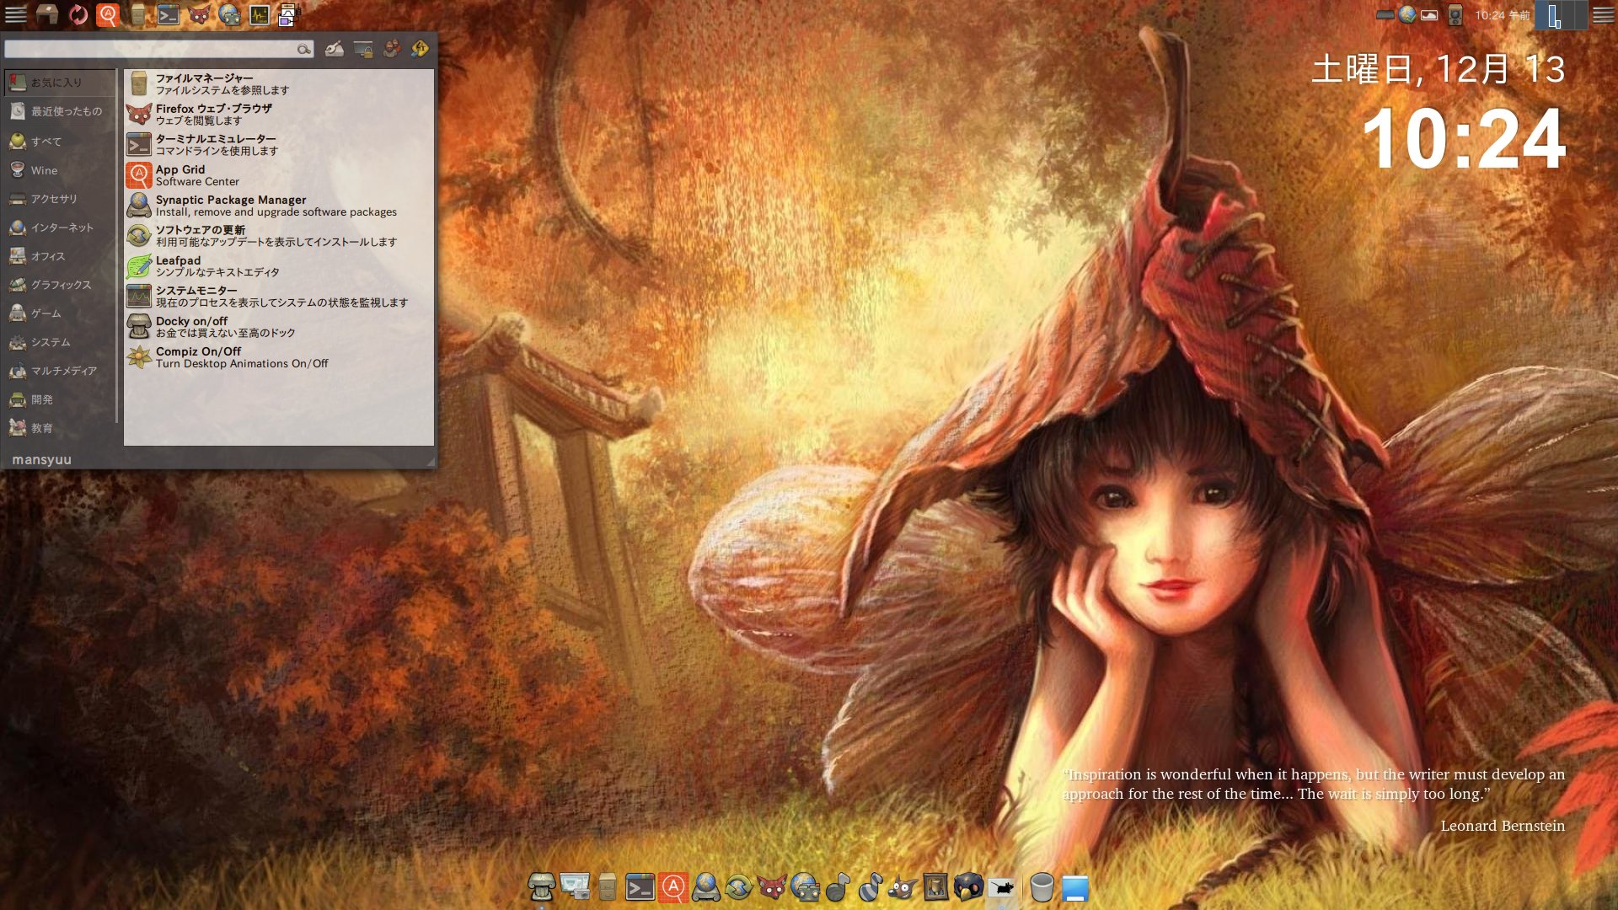Click the magnifier icon in the search box
Viewport: 1618px width, 910px height.
[x=303, y=50]
